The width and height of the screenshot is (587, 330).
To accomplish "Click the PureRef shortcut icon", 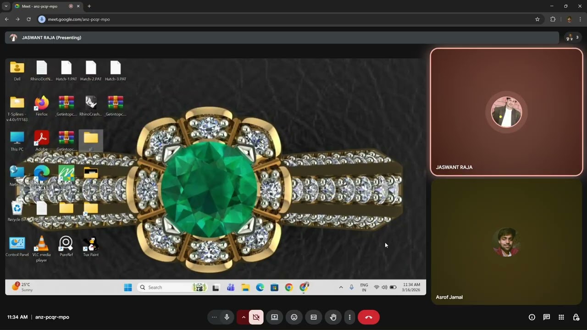I will [x=66, y=247].
